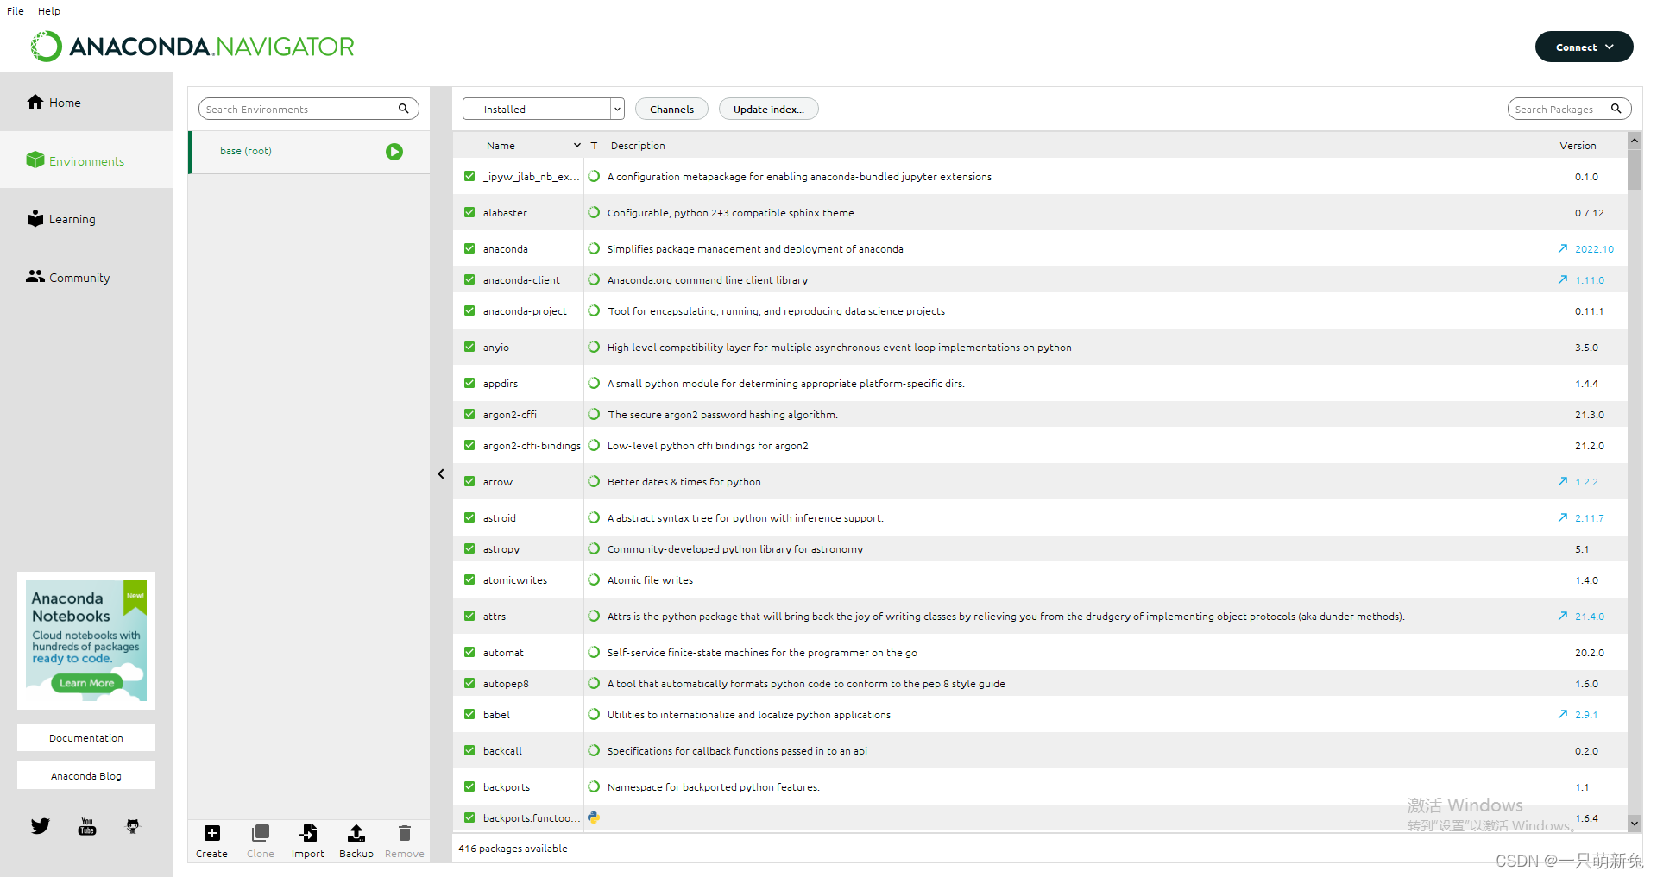Screen dimensions: 1657x877
Task: Open the File menu
Action: click(x=16, y=11)
